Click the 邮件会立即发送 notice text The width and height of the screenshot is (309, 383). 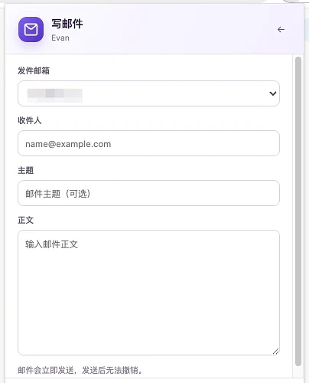[80, 370]
